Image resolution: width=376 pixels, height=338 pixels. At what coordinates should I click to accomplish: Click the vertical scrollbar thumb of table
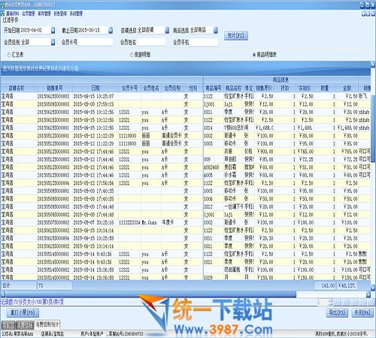[373, 128]
